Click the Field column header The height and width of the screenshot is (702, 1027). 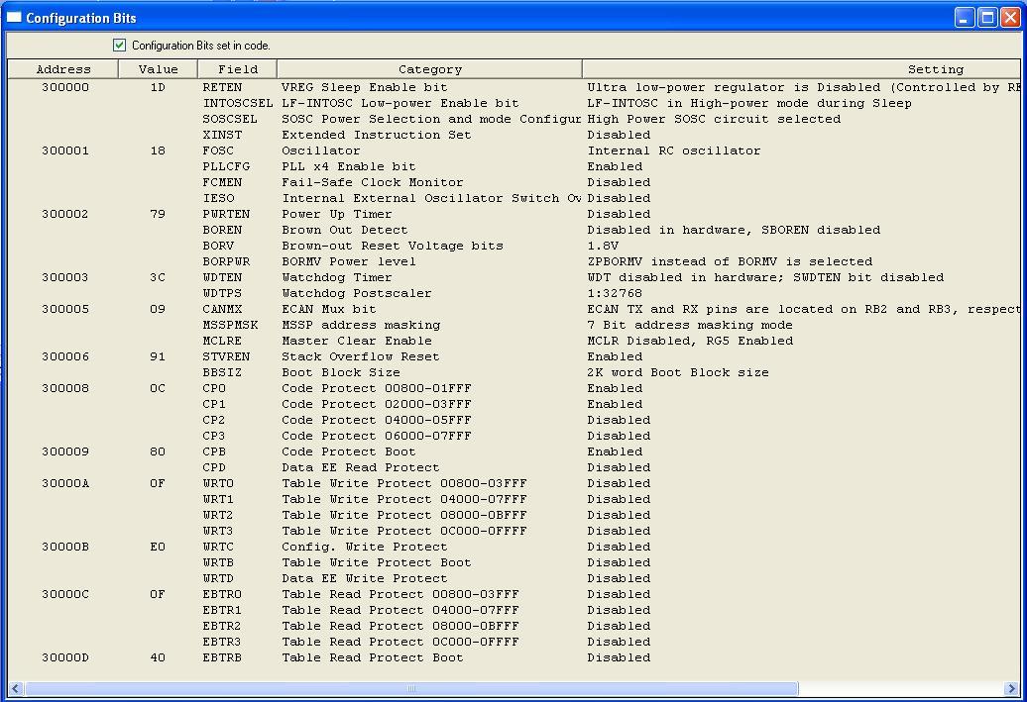click(237, 69)
